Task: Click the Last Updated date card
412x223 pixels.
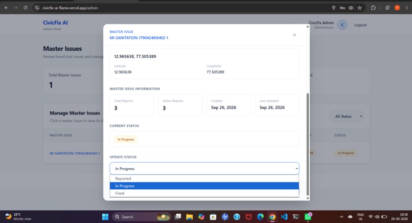Action: (x=277, y=105)
